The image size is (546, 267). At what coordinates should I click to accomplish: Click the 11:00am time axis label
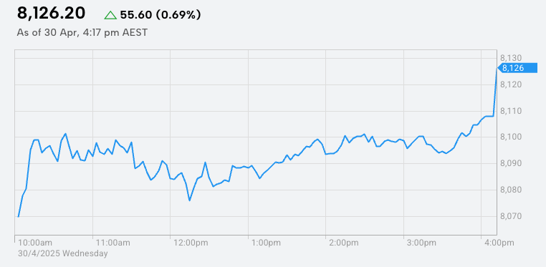coord(112,243)
